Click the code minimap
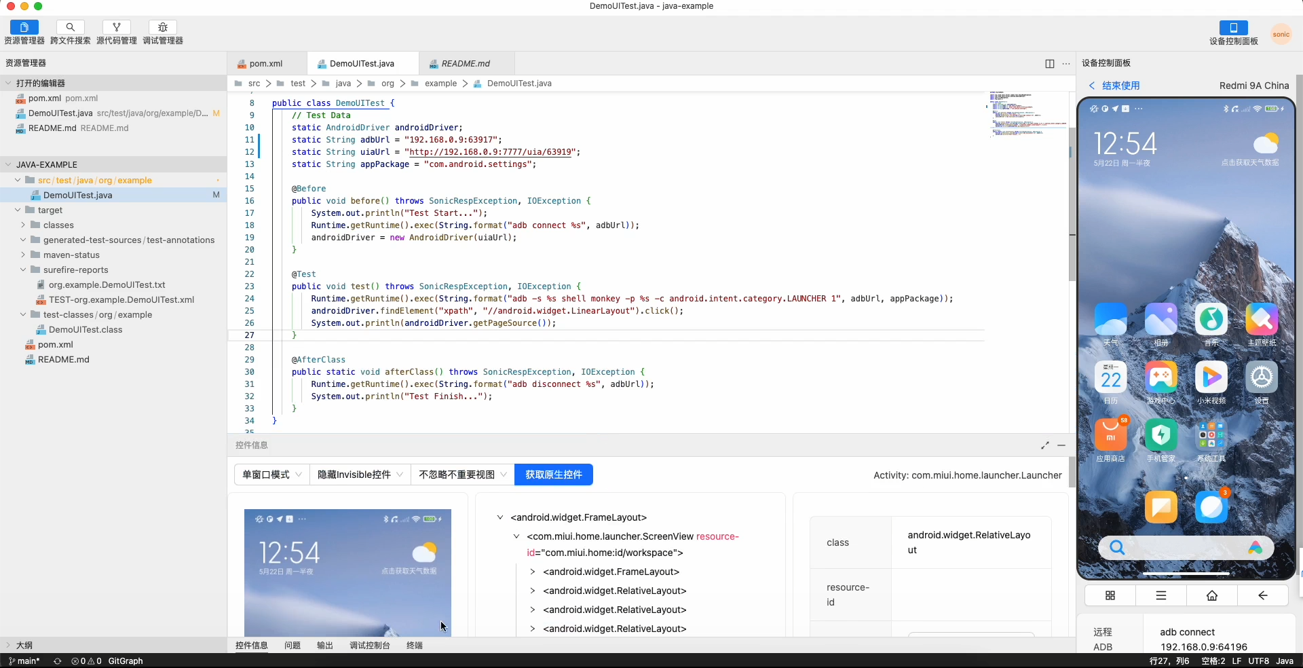The height and width of the screenshot is (668, 1303). click(x=1027, y=114)
